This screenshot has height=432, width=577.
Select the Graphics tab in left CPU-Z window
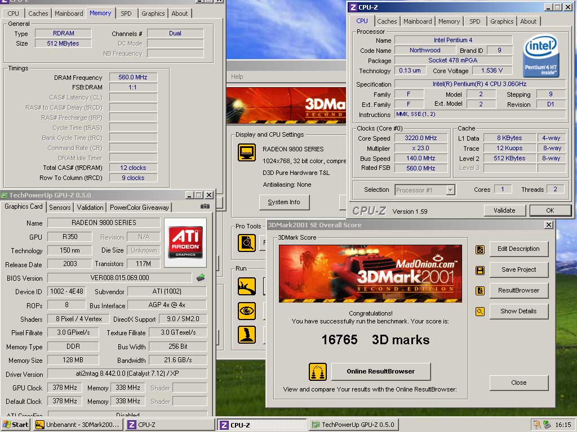point(153,13)
